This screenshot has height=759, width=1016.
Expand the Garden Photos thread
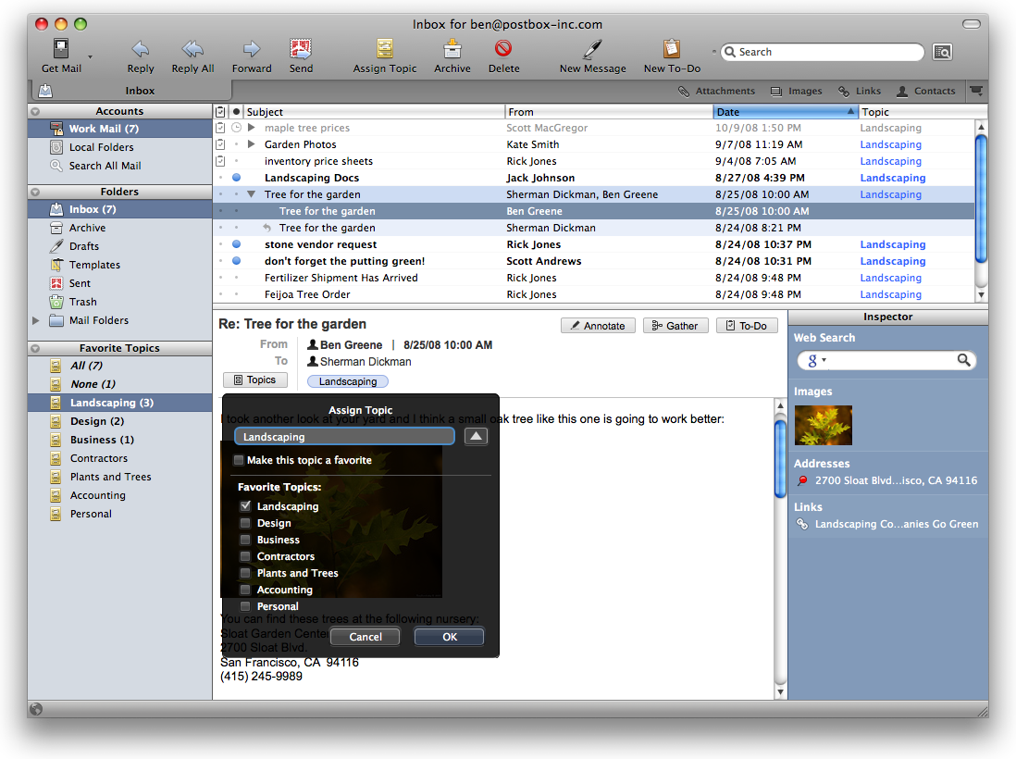252,144
